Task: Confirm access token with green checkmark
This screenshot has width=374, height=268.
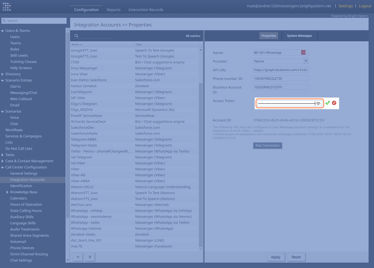Action: [x=327, y=103]
